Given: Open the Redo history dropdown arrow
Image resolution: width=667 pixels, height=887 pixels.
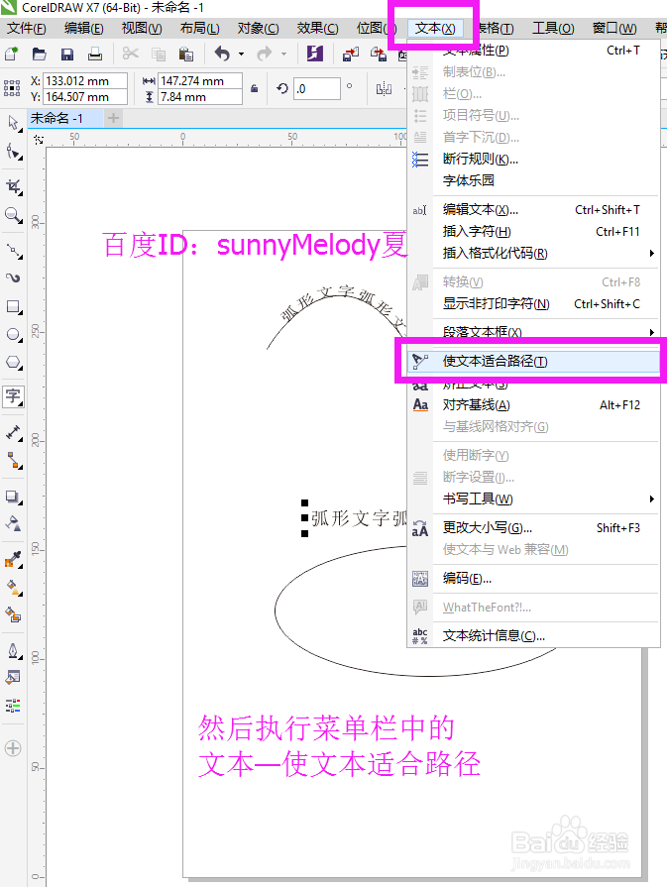Looking at the screenshot, I should (284, 55).
